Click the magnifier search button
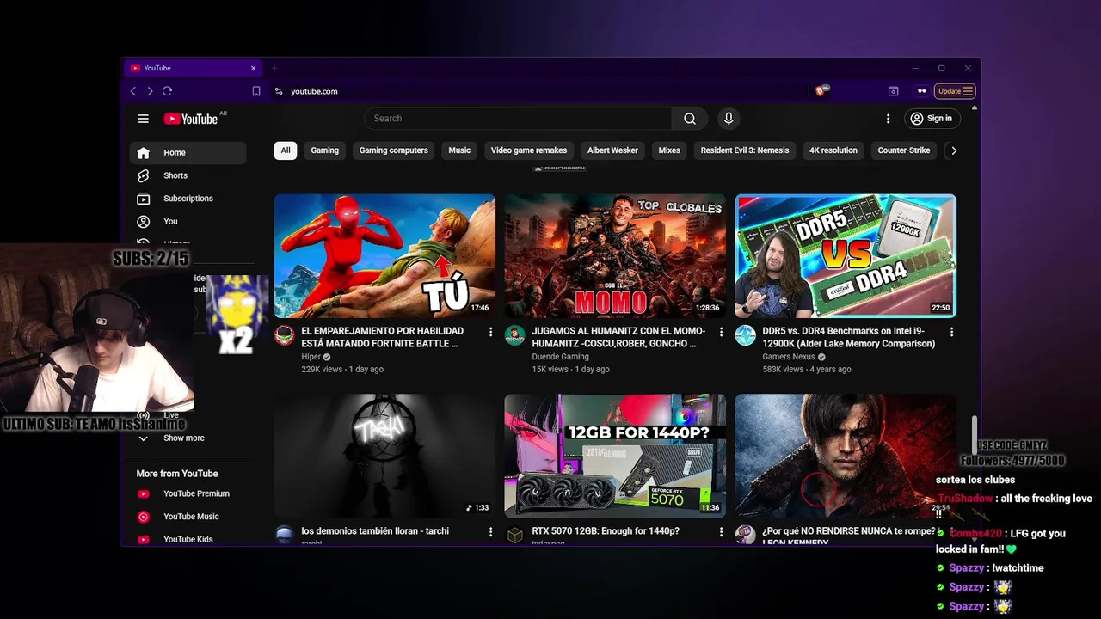The image size is (1101, 619). tap(689, 119)
